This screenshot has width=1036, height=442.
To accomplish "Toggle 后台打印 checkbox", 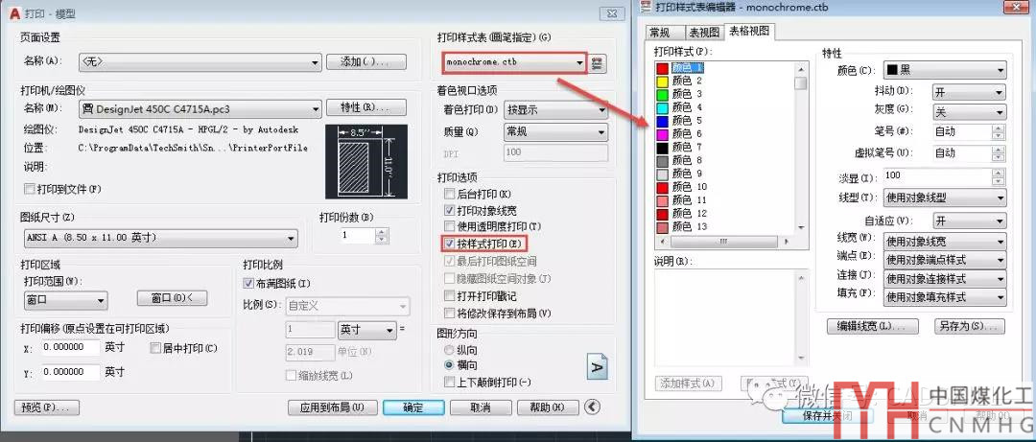I will 449,195.
